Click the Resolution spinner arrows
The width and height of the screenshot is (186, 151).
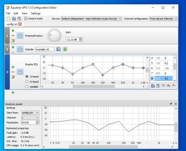click(37, 122)
